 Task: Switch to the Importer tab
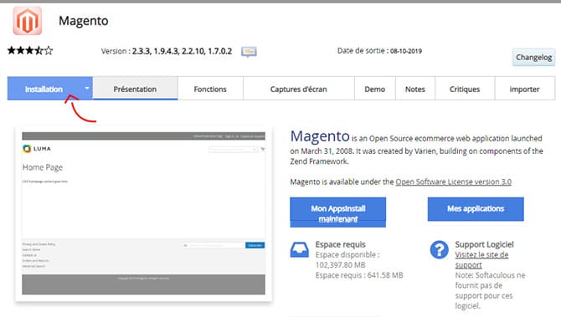pyautogui.click(x=524, y=89)
